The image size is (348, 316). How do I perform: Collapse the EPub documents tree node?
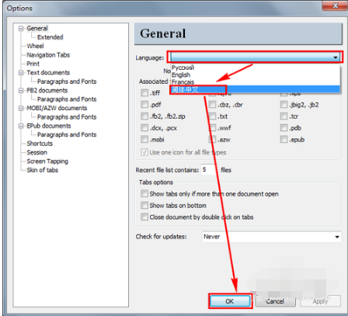pyautogui.click(x=21, y=126)
